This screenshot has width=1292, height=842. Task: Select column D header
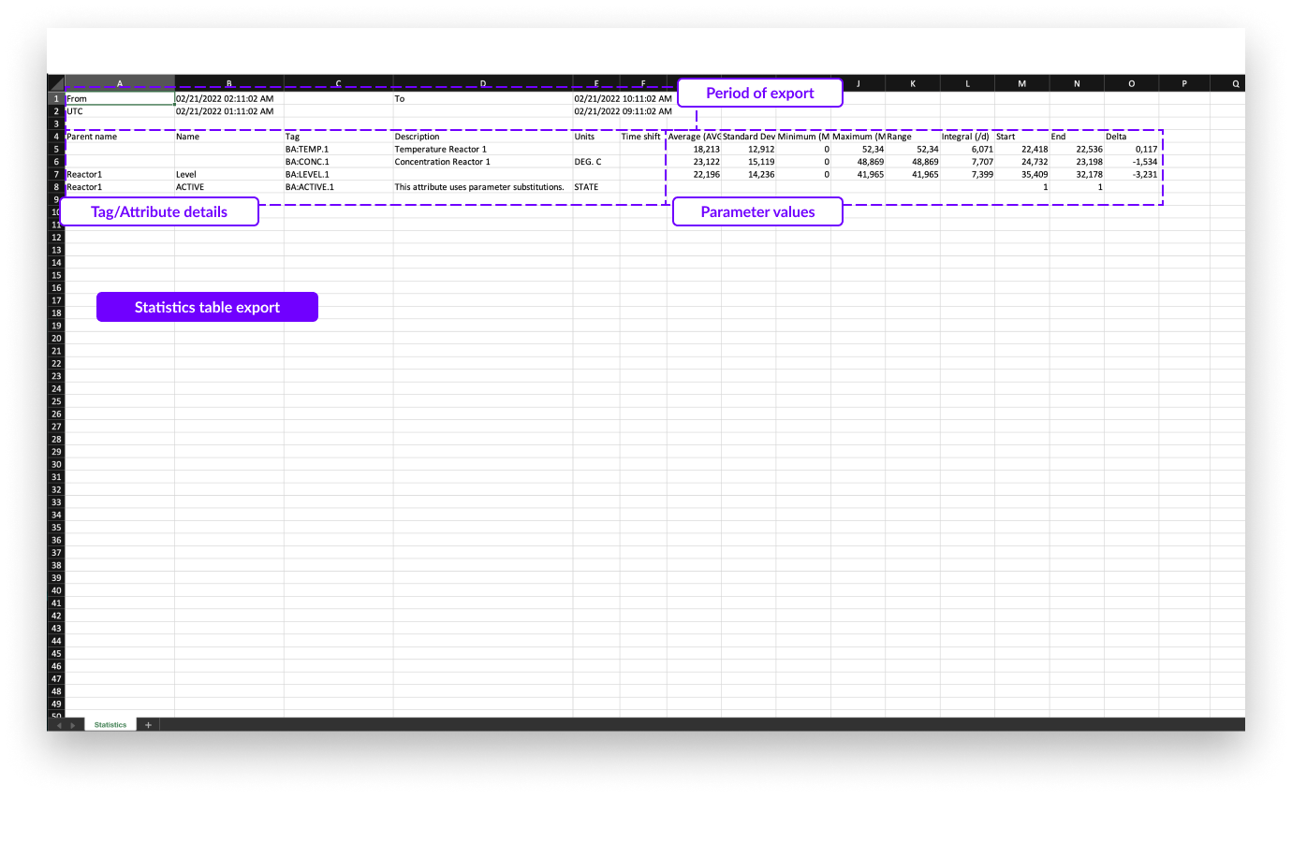pos(482,83)
